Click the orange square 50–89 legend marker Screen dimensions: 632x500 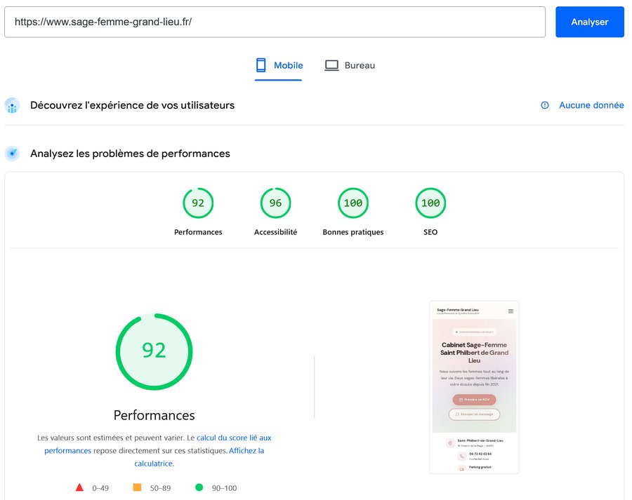[x=138, y=487]
